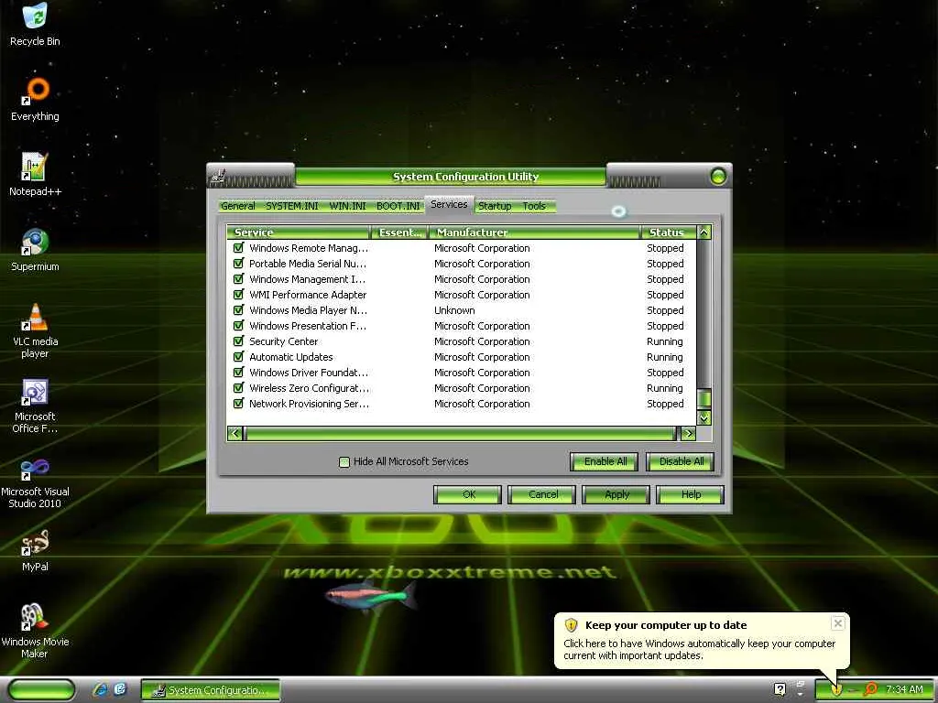Confirm with the OK button
The image size is (938, 703).
pyautogui.click(x=468, y=494)
